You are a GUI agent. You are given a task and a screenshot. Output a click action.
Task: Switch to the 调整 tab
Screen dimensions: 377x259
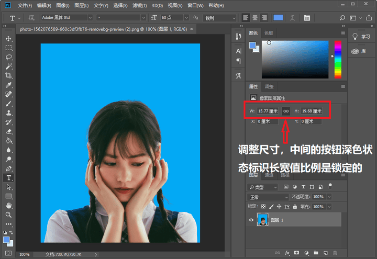tap(269, 86)
